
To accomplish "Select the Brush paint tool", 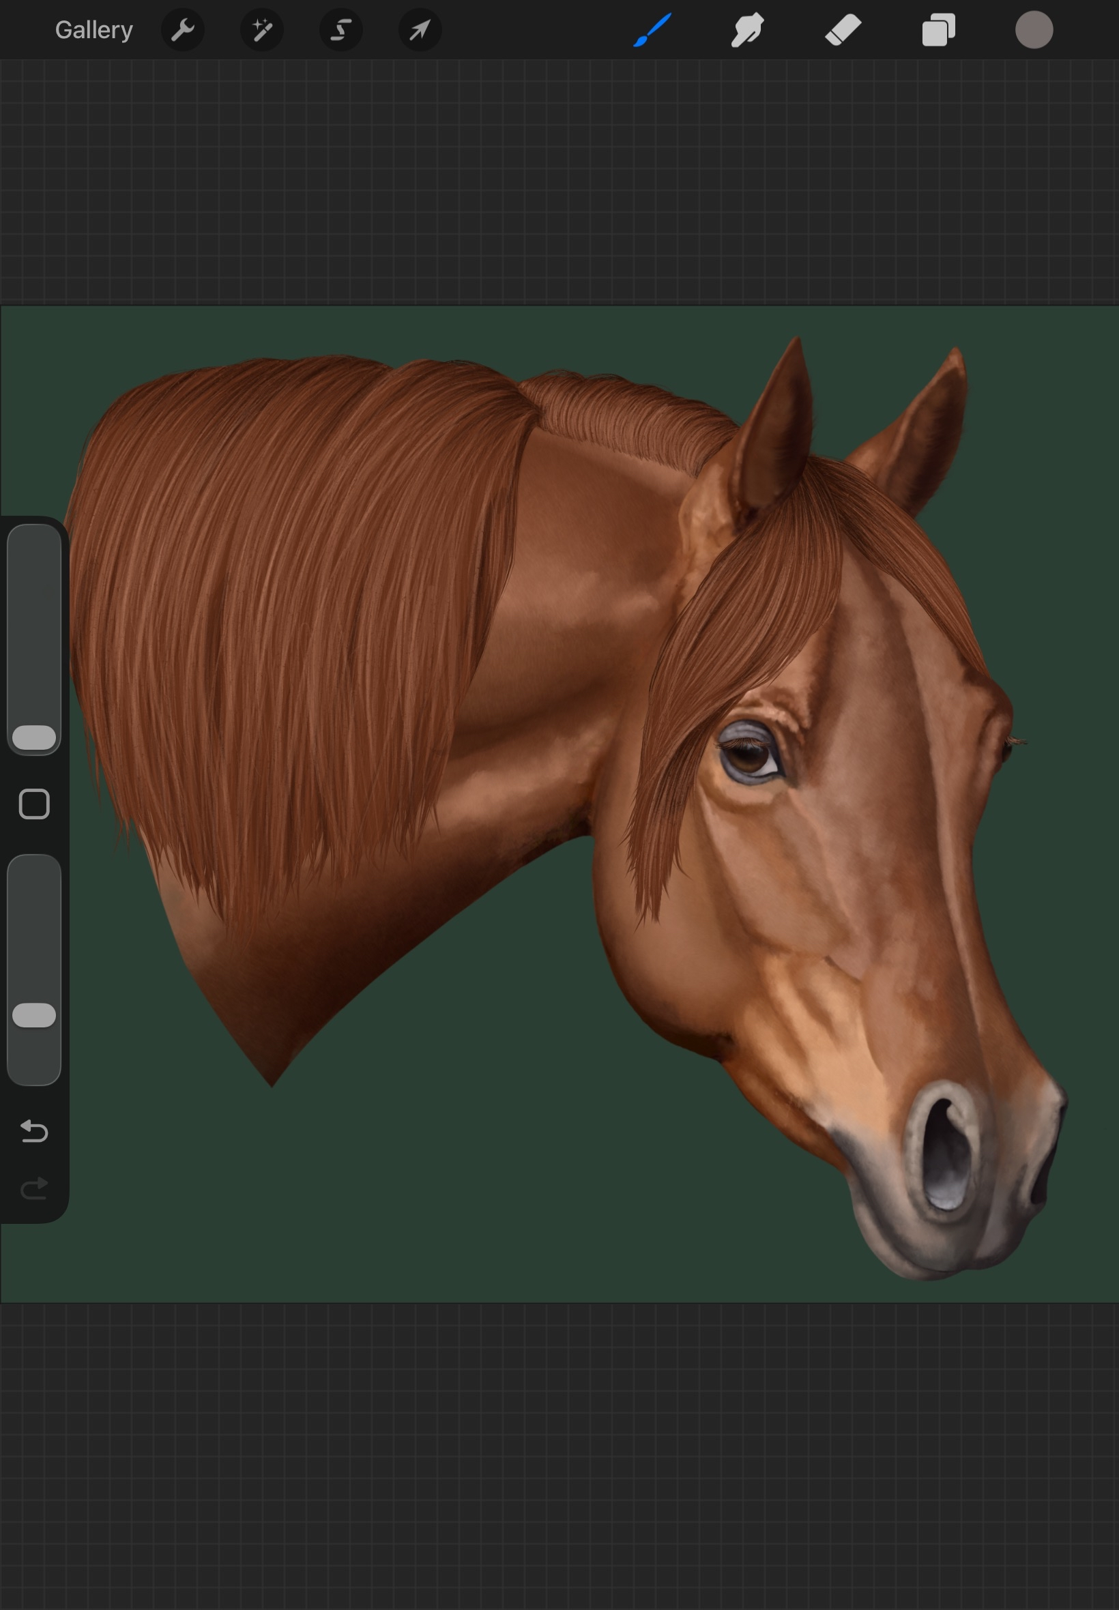I will pyautogui.click(x=652, y=30).
